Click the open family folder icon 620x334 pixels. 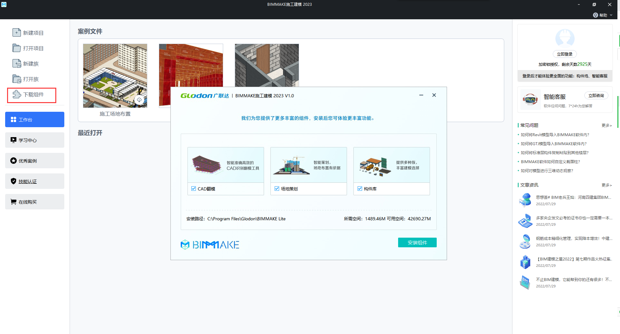(17, 79)
